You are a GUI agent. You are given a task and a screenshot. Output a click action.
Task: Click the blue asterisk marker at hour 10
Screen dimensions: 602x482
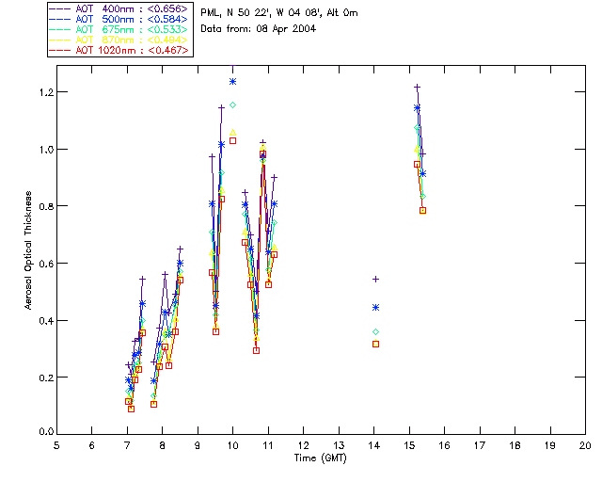pos(232,82)
